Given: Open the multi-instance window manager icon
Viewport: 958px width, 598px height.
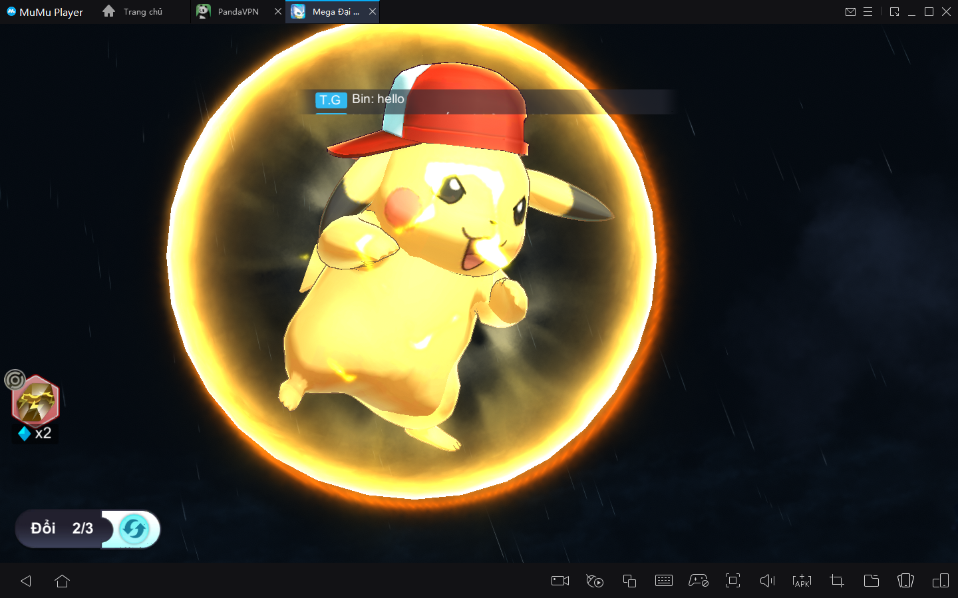Looking at the screenshot, I should pos(629,581).
